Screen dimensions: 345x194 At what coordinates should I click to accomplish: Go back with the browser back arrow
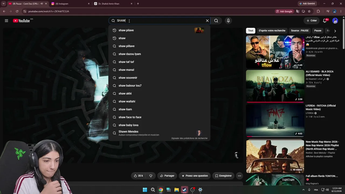(x=4, y=11)
